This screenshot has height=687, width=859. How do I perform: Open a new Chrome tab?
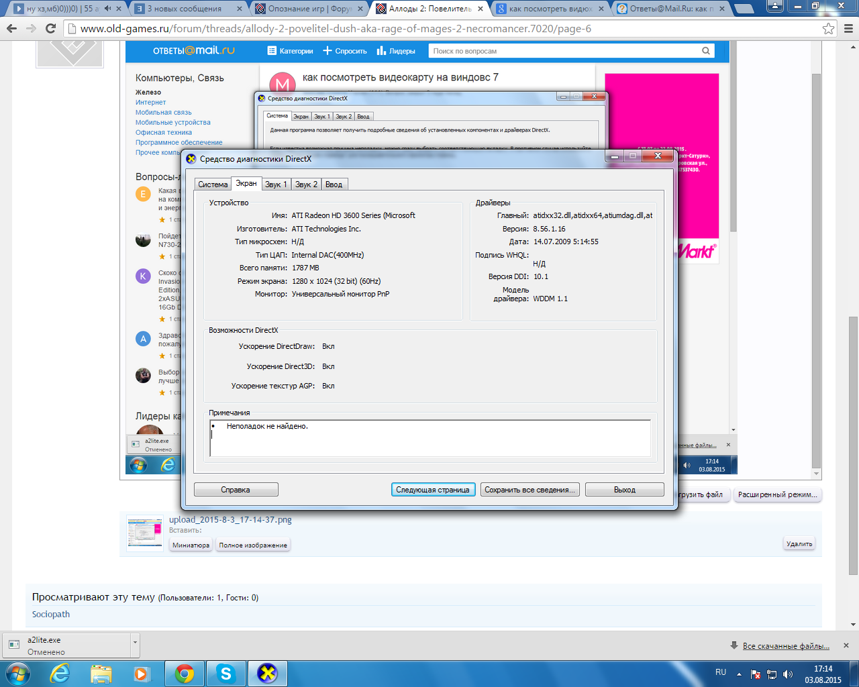(743, 9)
